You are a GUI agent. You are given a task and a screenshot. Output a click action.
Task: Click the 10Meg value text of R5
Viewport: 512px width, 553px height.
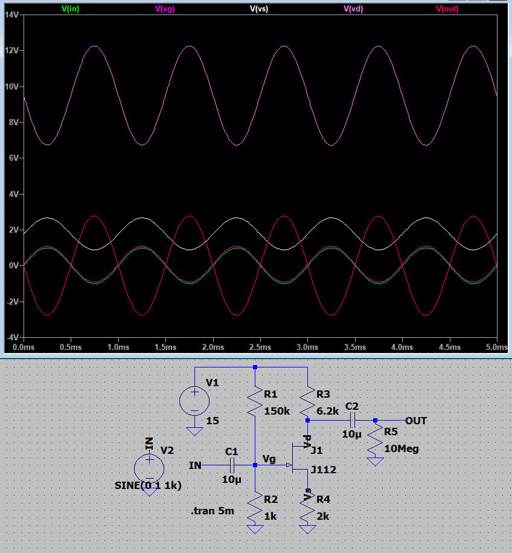402,449
